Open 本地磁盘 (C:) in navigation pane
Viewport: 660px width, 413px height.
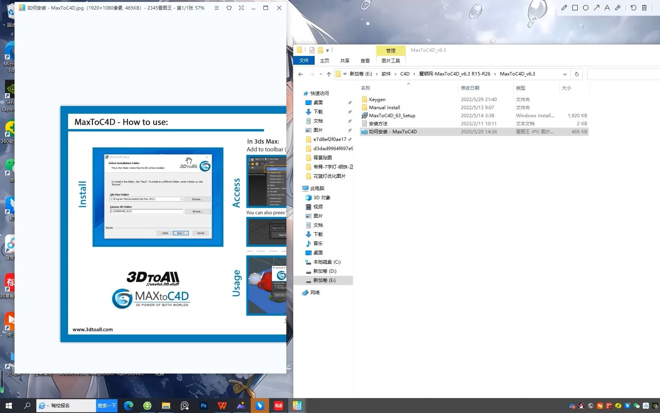coord(327,262)
